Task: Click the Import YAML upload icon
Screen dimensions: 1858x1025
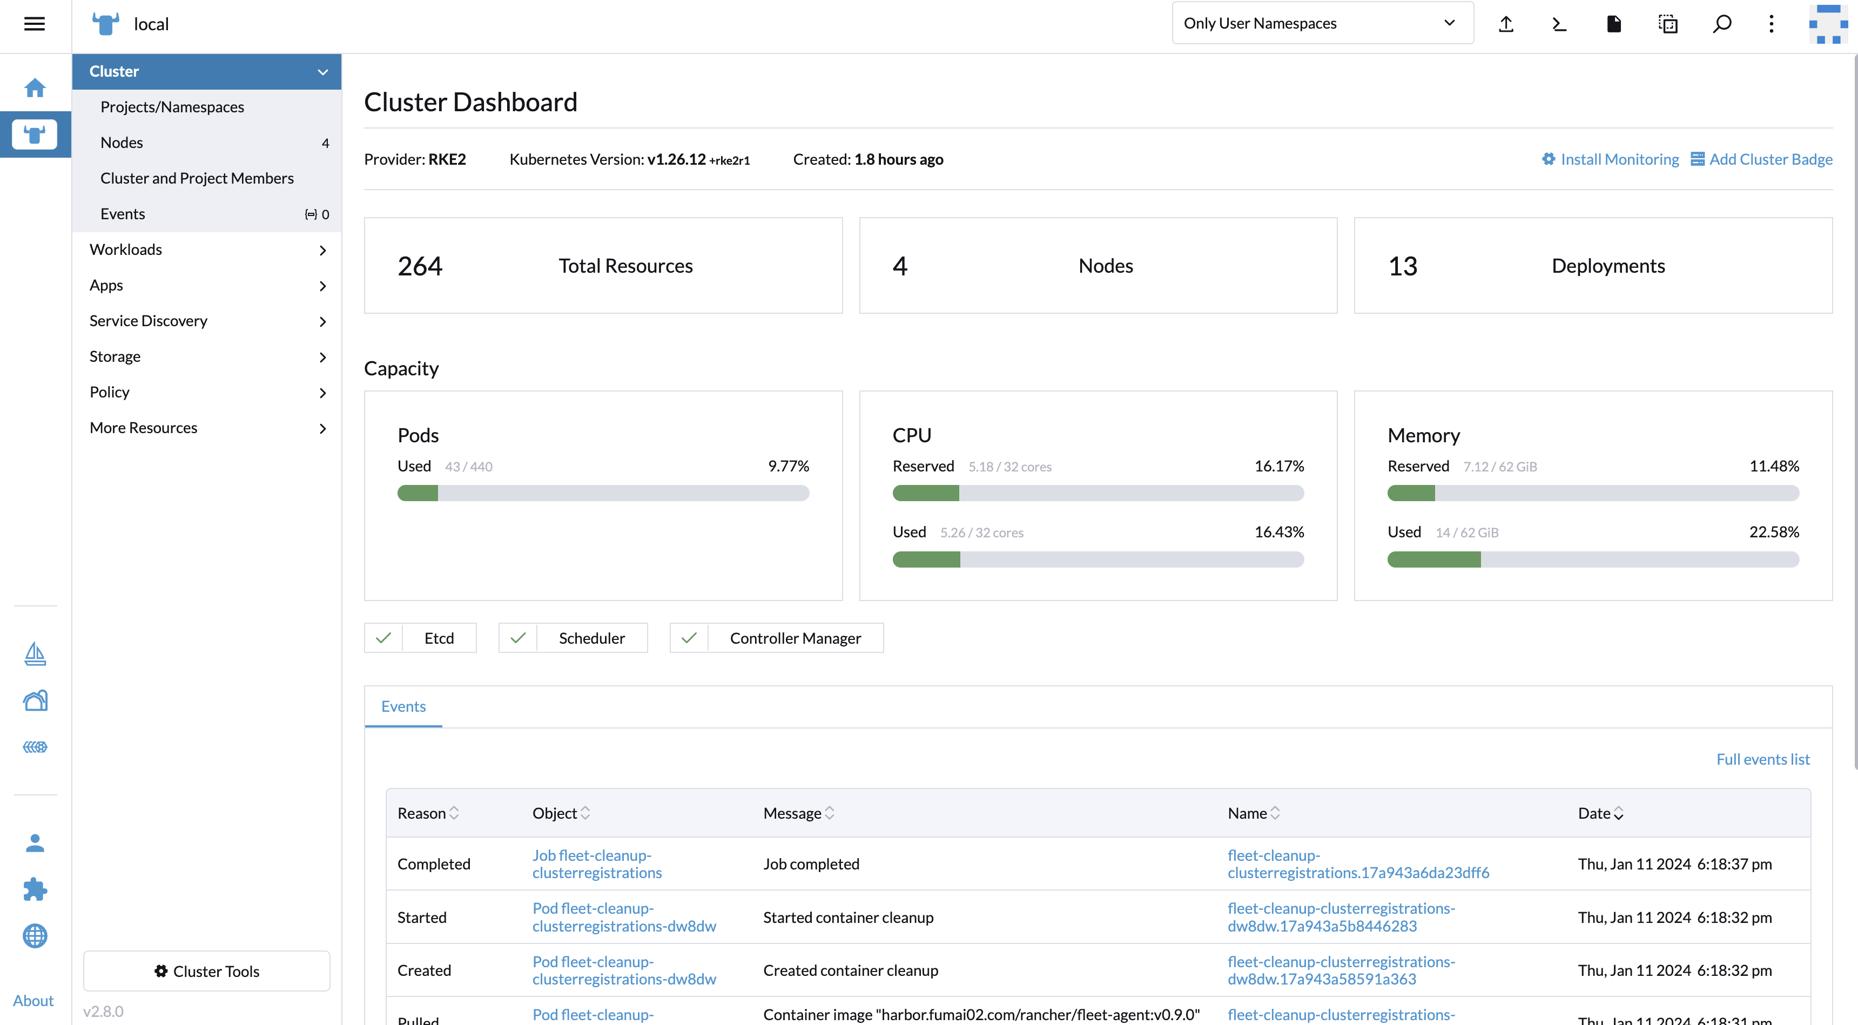Action: tap(1506, 24)
